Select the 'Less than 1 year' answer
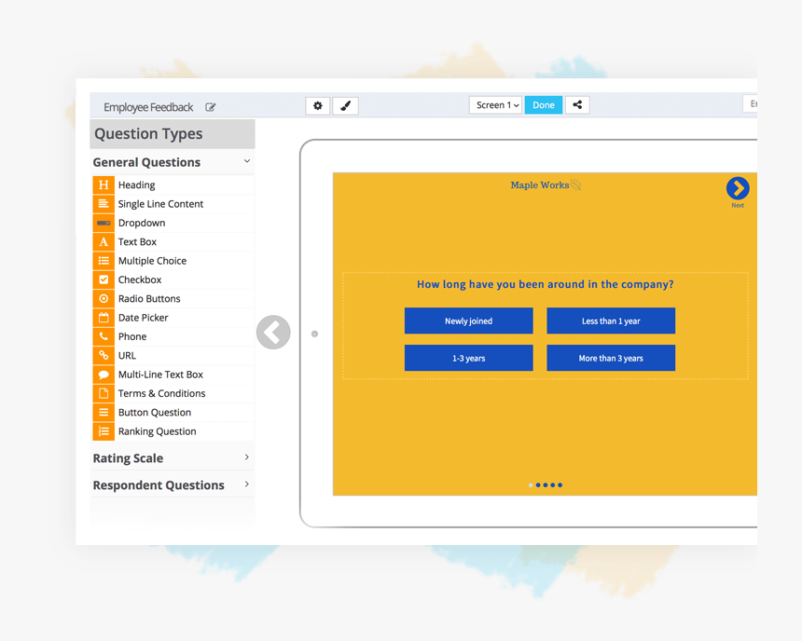The width and height of the screenshot is (802, 641). point(611,320)
